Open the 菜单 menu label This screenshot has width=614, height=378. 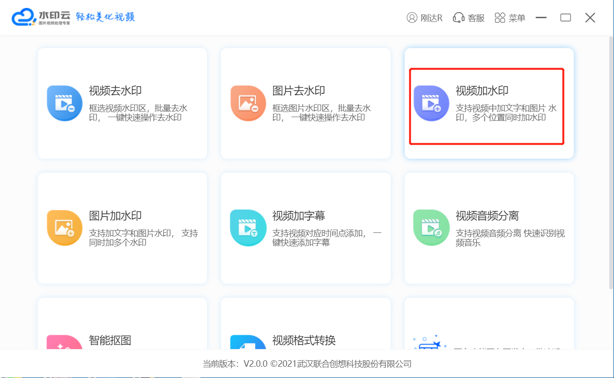(x=517, y=18)
